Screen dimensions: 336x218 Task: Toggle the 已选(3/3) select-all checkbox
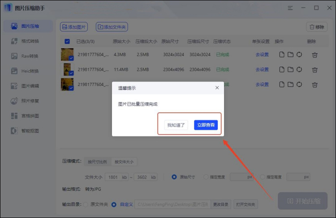tap(67, 41)
